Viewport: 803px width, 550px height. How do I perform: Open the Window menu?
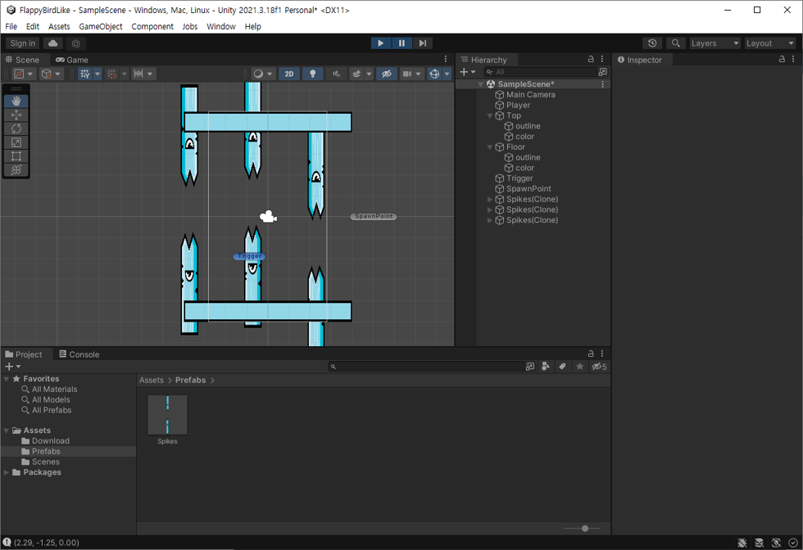point(221,26)
